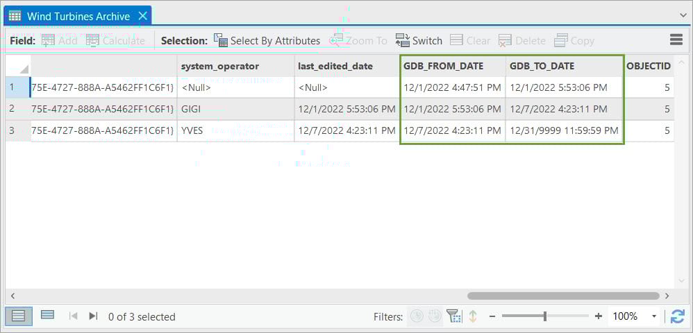Click GDB_FROM_DATE cell in row 3
Viewport: 693px width, 333px height.
pos(453,130)
